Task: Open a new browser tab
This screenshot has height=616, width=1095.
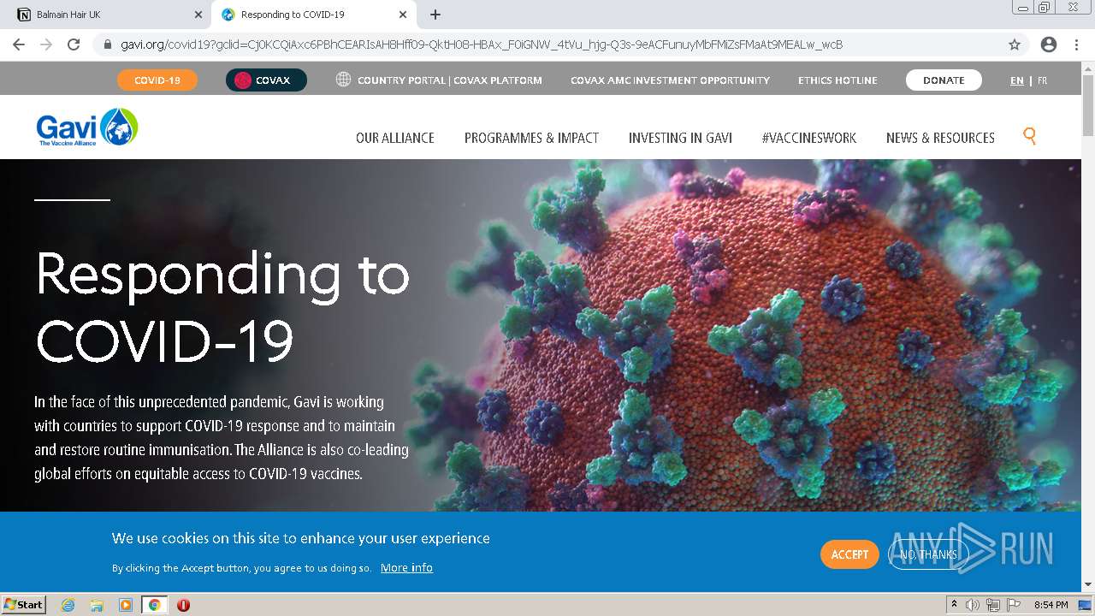Action: (435, 15)
